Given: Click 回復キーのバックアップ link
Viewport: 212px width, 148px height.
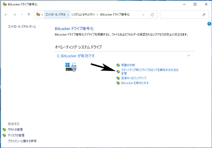Looking at the screenshot, I should tap(134, 78).
